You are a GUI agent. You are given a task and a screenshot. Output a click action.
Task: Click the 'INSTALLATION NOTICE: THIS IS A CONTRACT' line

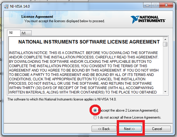coord(83,53)
